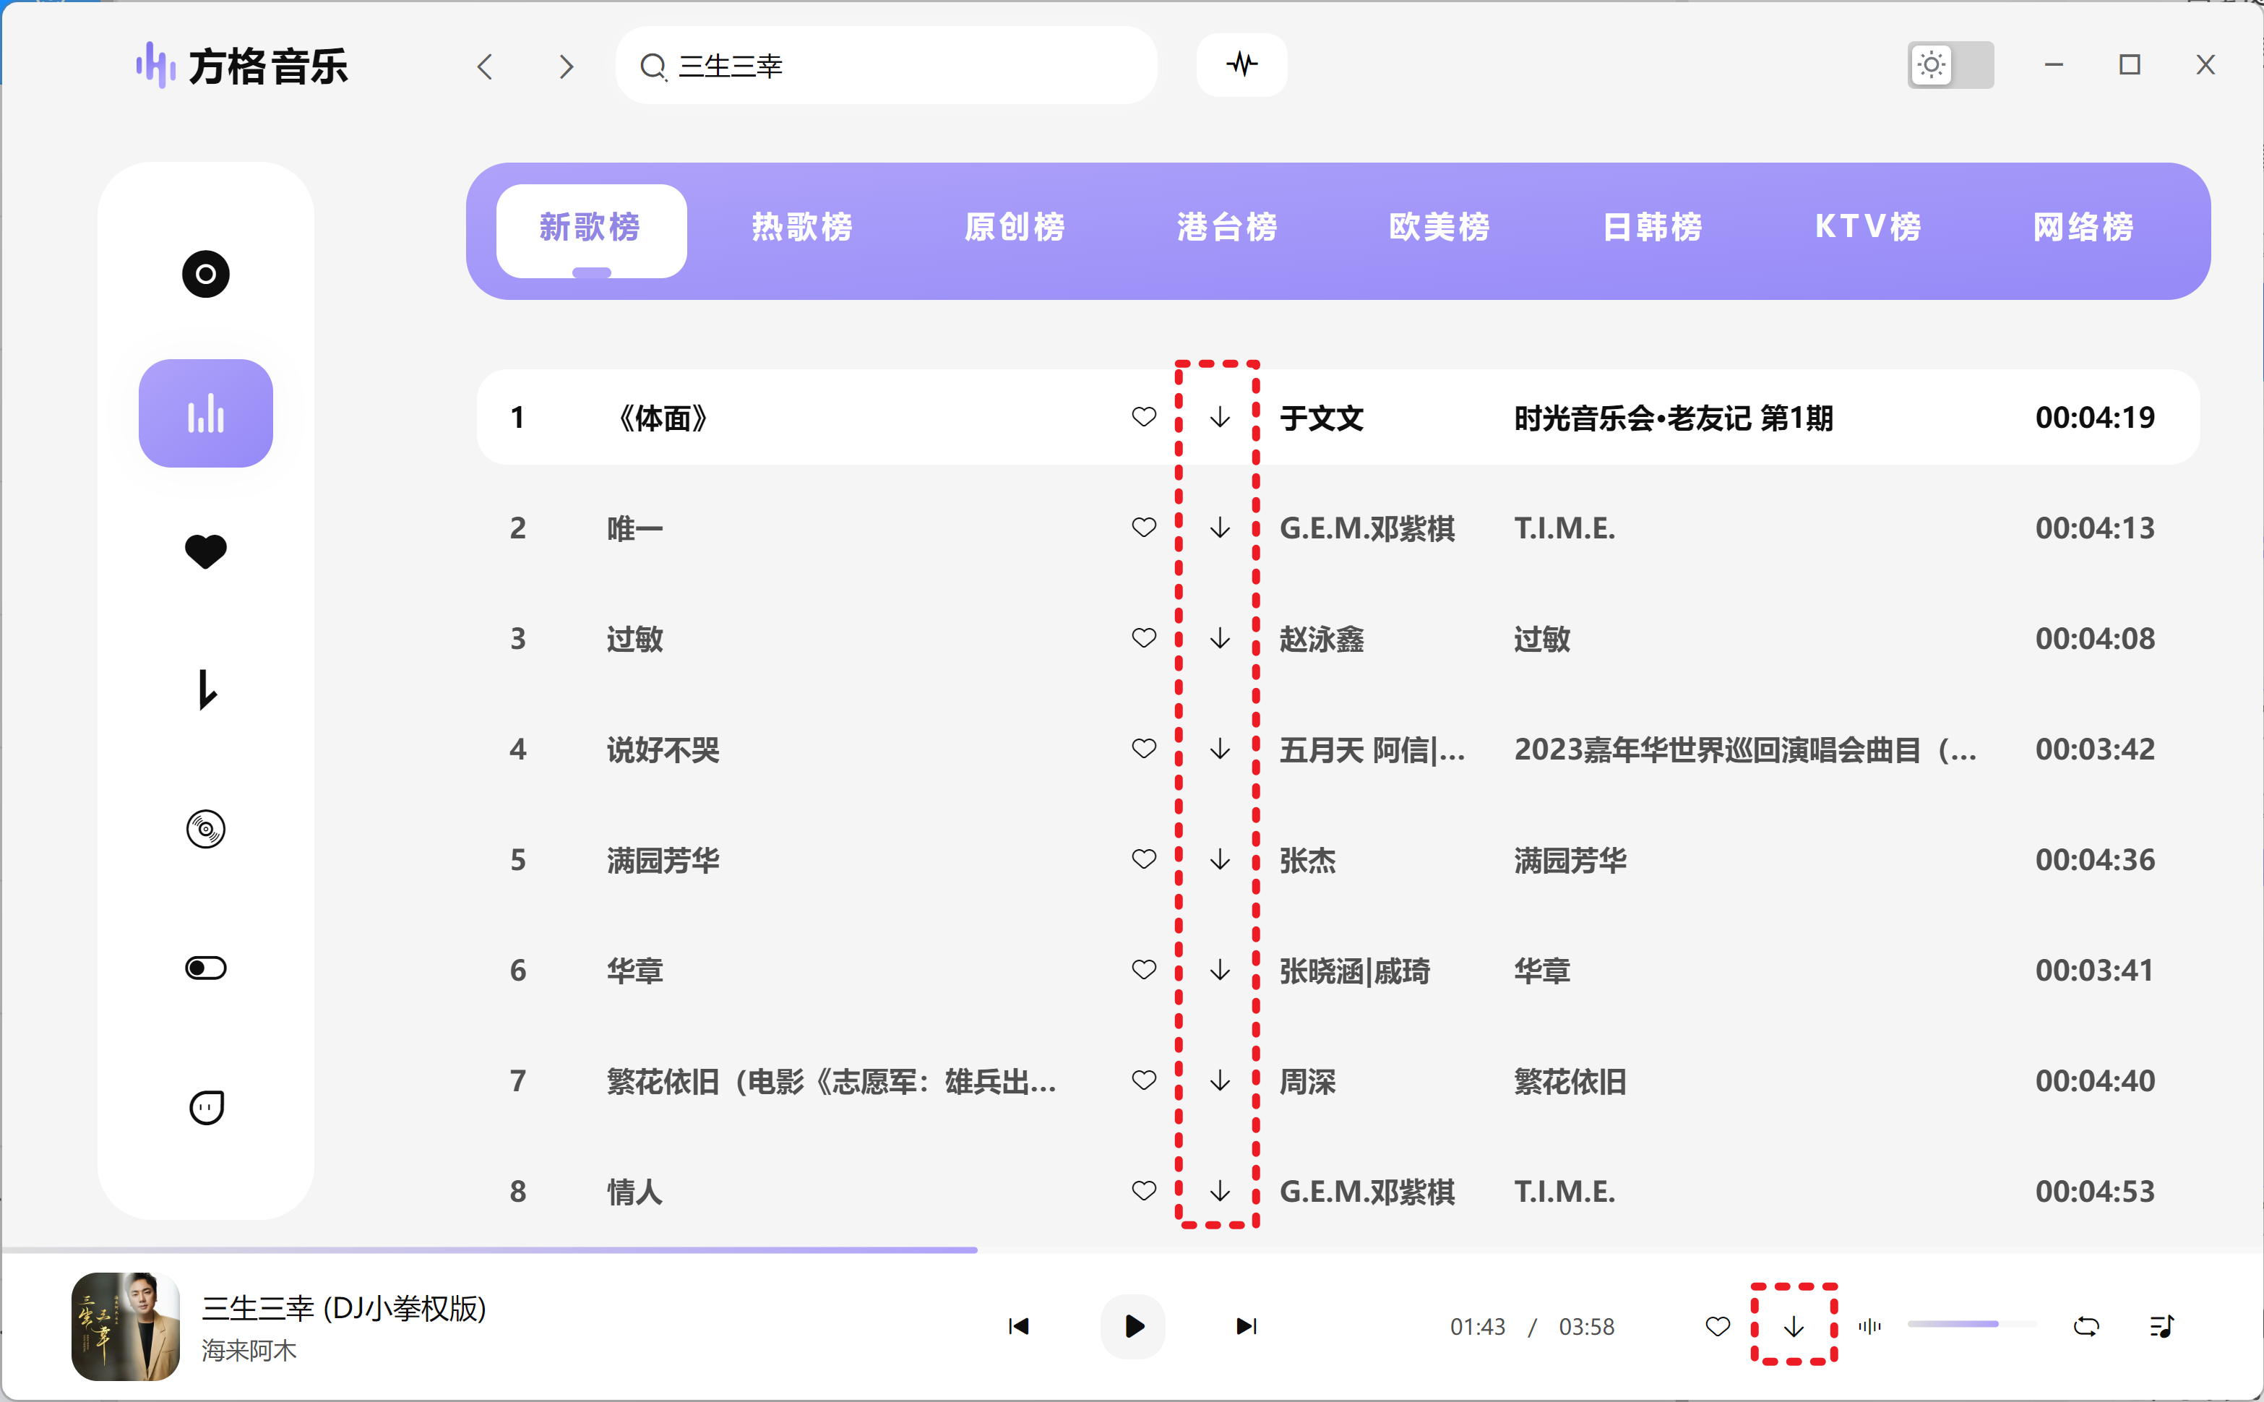2264x1402 pixels.
Task: Open favorites heart in sidebar
Action: 205,551
